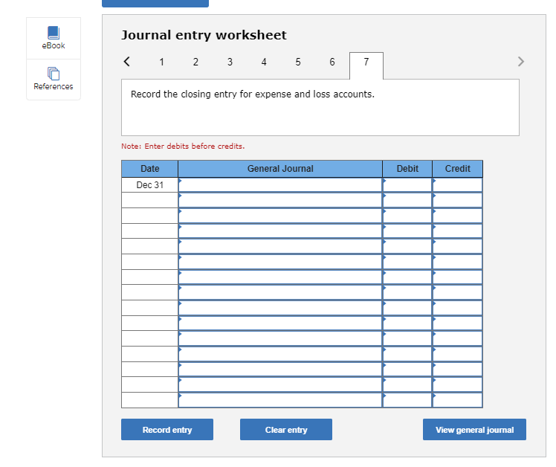Click the General Journal column header
556x467 pixels.
click(280, 169)
